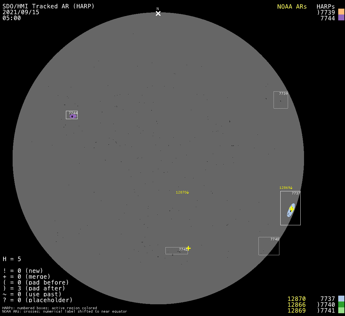Click the yellow cross beside HARP 7741 box
This screenshot has width=345, height=316.
(x=188, y=248)
